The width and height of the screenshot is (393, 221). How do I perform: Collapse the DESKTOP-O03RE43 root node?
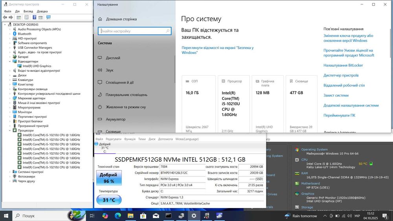click(5, 24)
